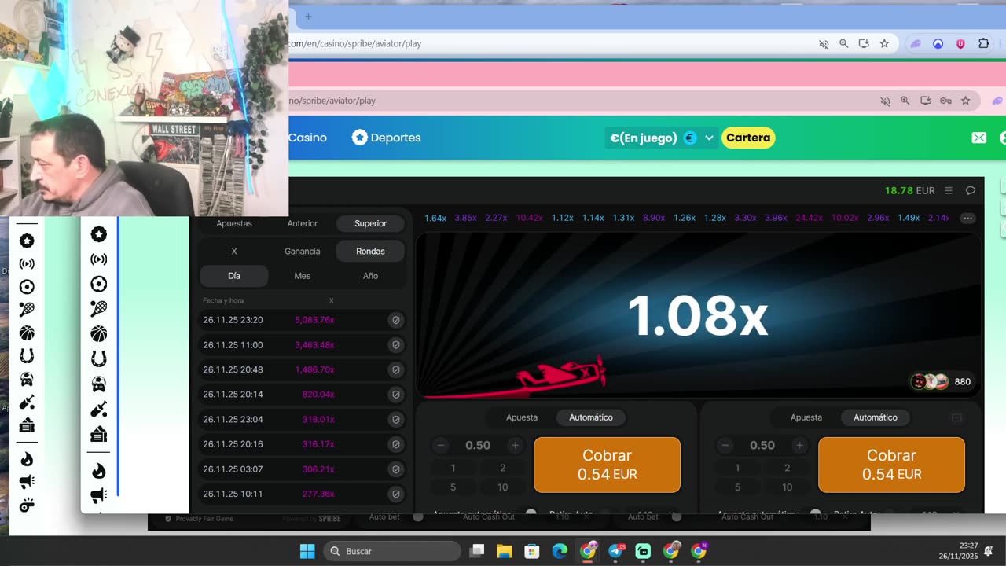This screenshot has width=1006, height=566.
Task: Cash out with the right Cobrar button
Action: (x=891, y=465)
